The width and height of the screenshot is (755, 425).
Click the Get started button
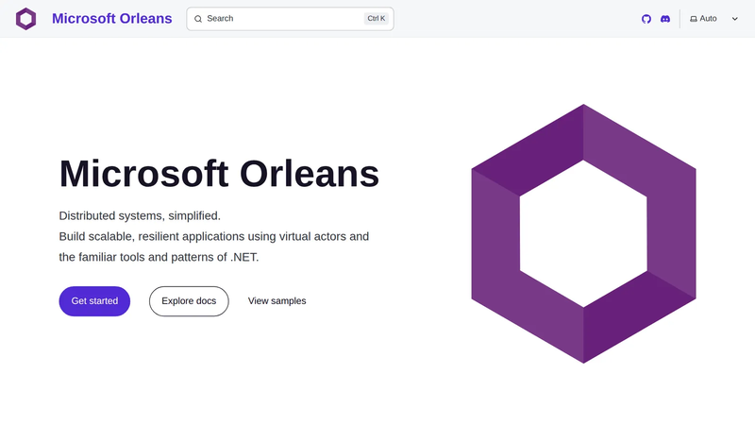point(94,301)
